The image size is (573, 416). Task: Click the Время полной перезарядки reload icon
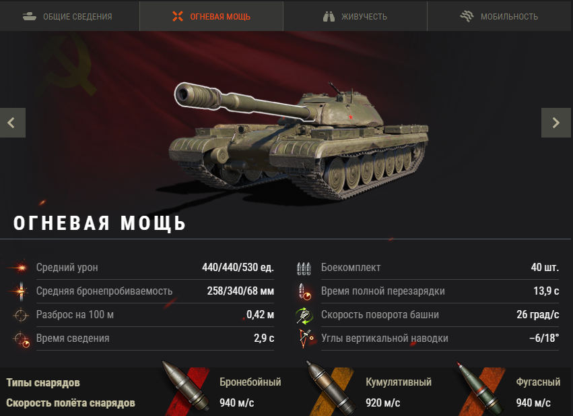coord(304,291)
